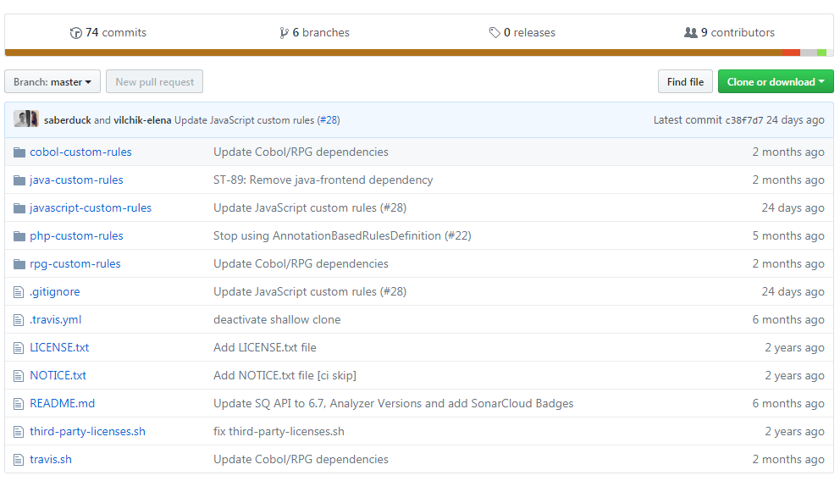The height and width of the screenshot is (481, 840).
Task: Open the NOTICE.txt file
Action: point(58,375)
